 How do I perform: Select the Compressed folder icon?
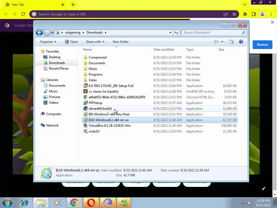tap(85, 57)
